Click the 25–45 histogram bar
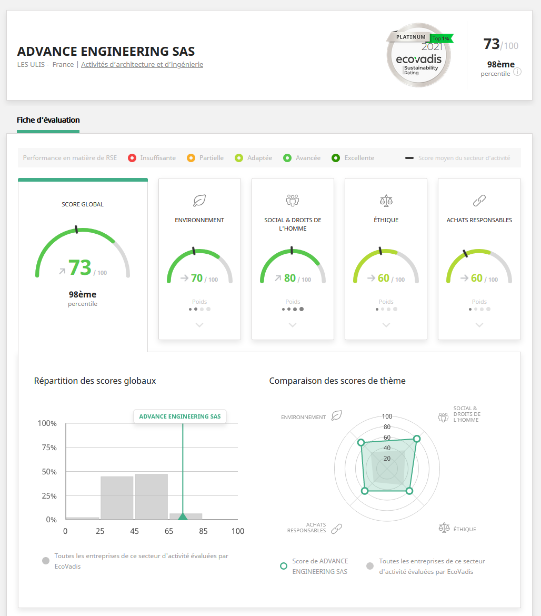Viewport: 541px width, 616px height. point(117,498)
